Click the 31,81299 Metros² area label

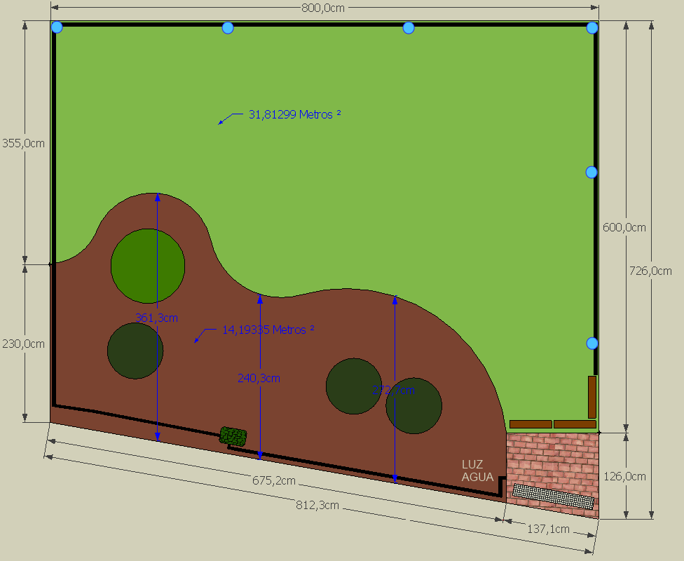pos(295,114)
